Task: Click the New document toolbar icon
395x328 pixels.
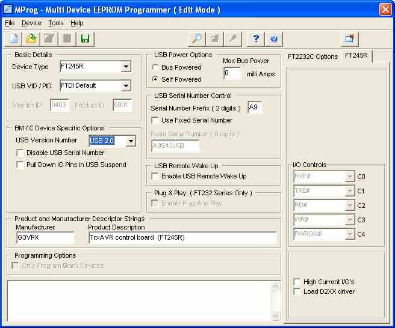Action: 14,39
